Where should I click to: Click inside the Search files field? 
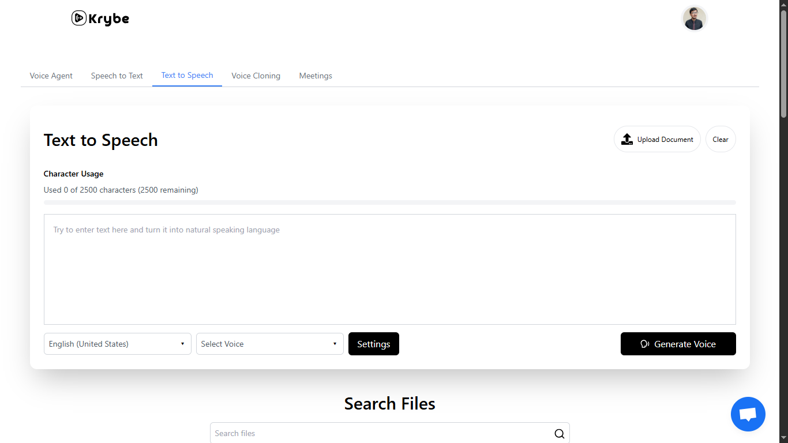click(x=381, y=434)
